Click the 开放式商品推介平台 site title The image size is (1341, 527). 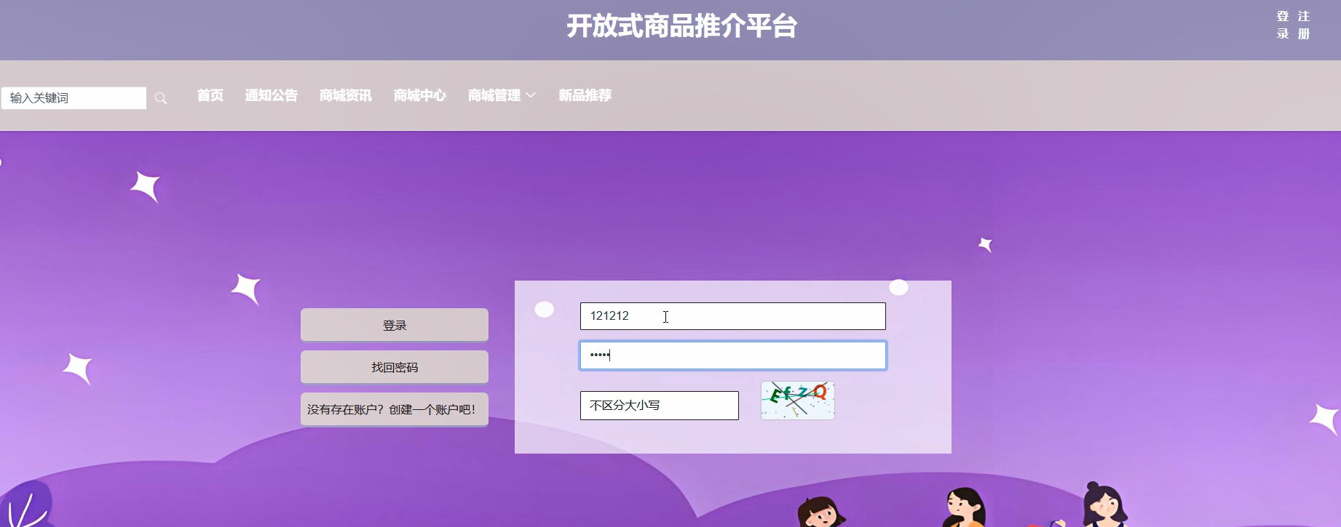tap(682, 27)
